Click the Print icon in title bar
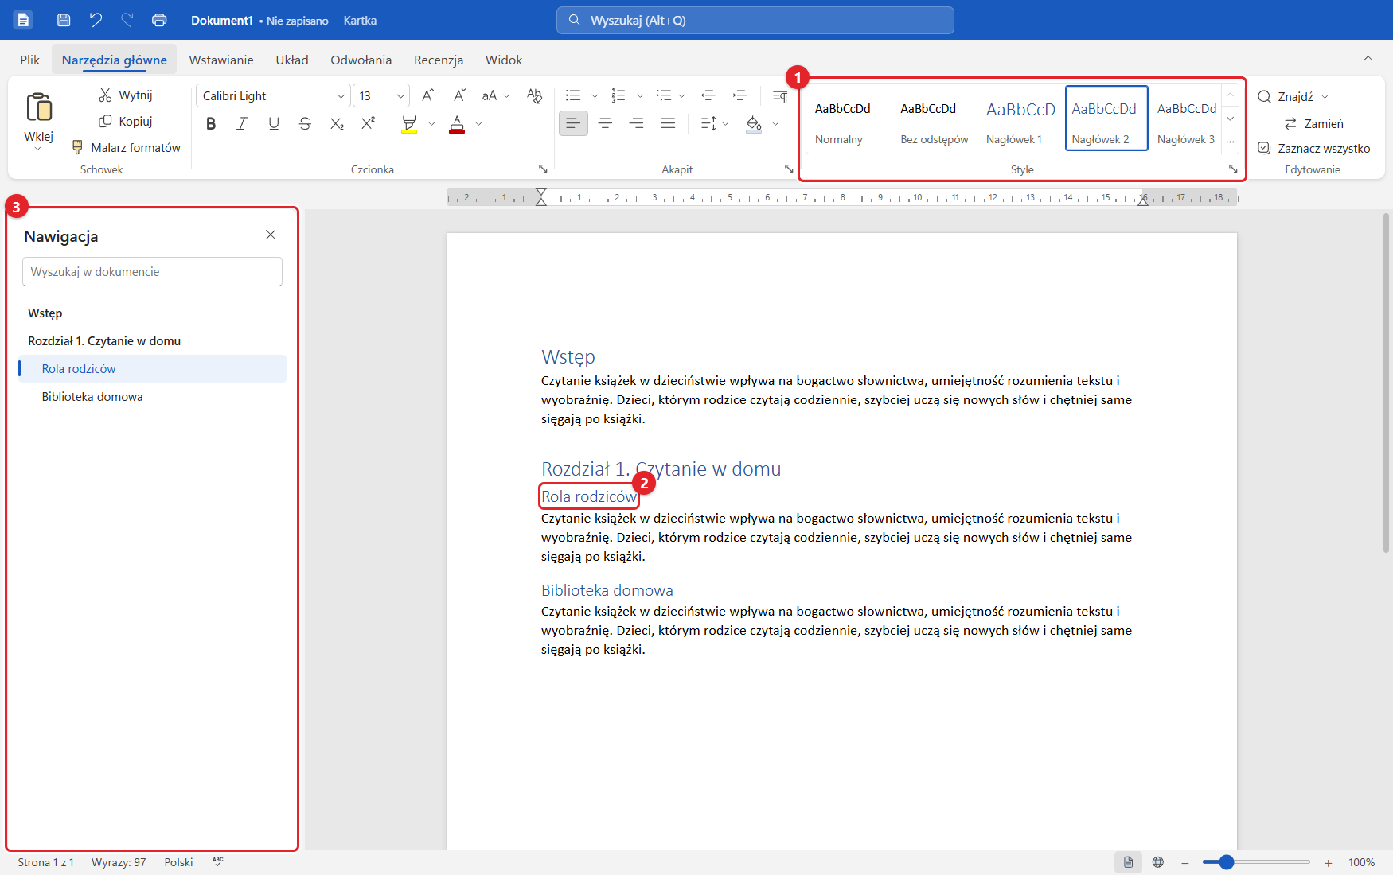Viewport: 1393px width, 875px height. pos(159,20)
